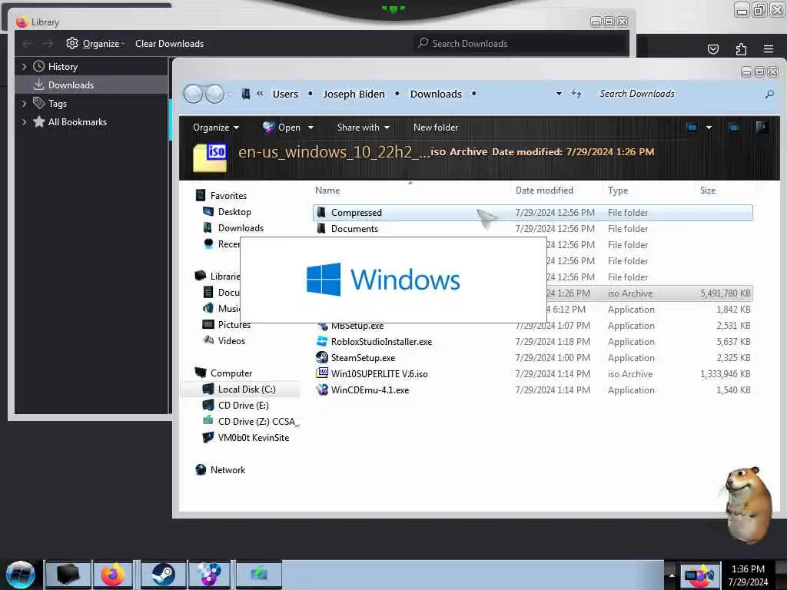
Task: Open address bar history dropdown
Action: coord(559,94)
